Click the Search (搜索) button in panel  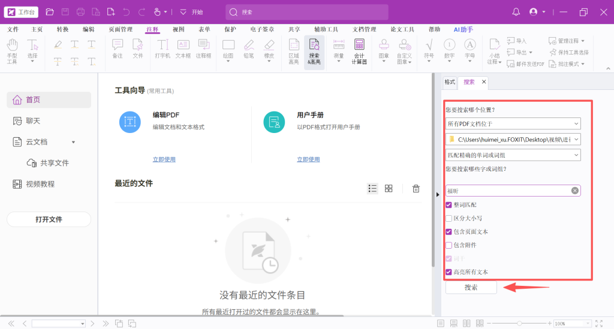471,288
